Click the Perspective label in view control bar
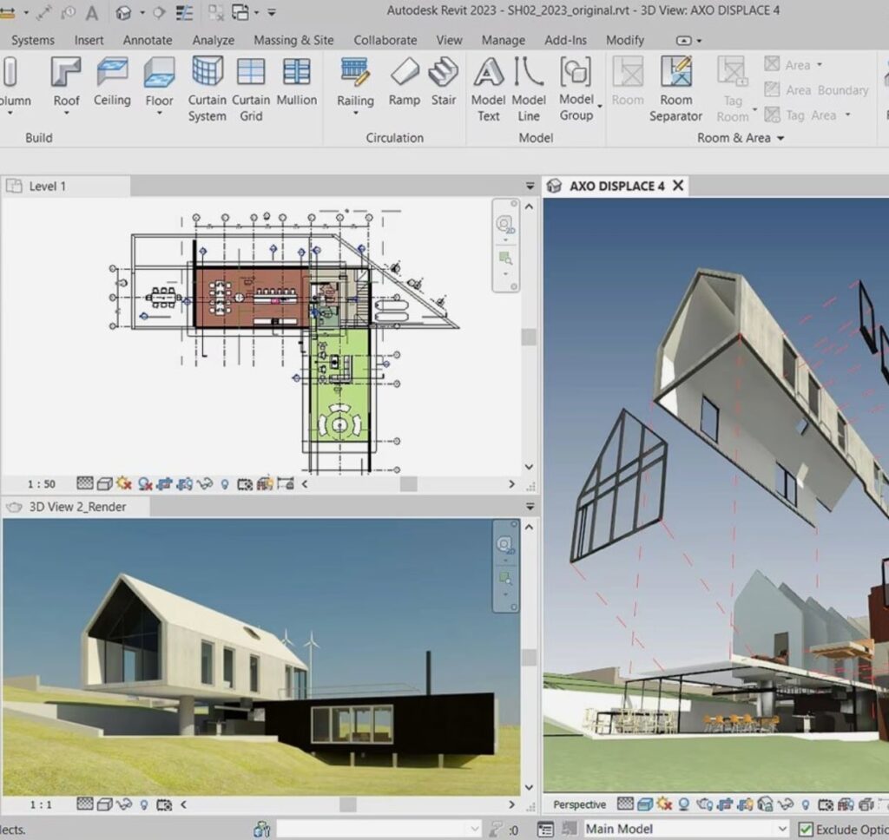This screenshot has width=889, height=840. click(579, 805)
